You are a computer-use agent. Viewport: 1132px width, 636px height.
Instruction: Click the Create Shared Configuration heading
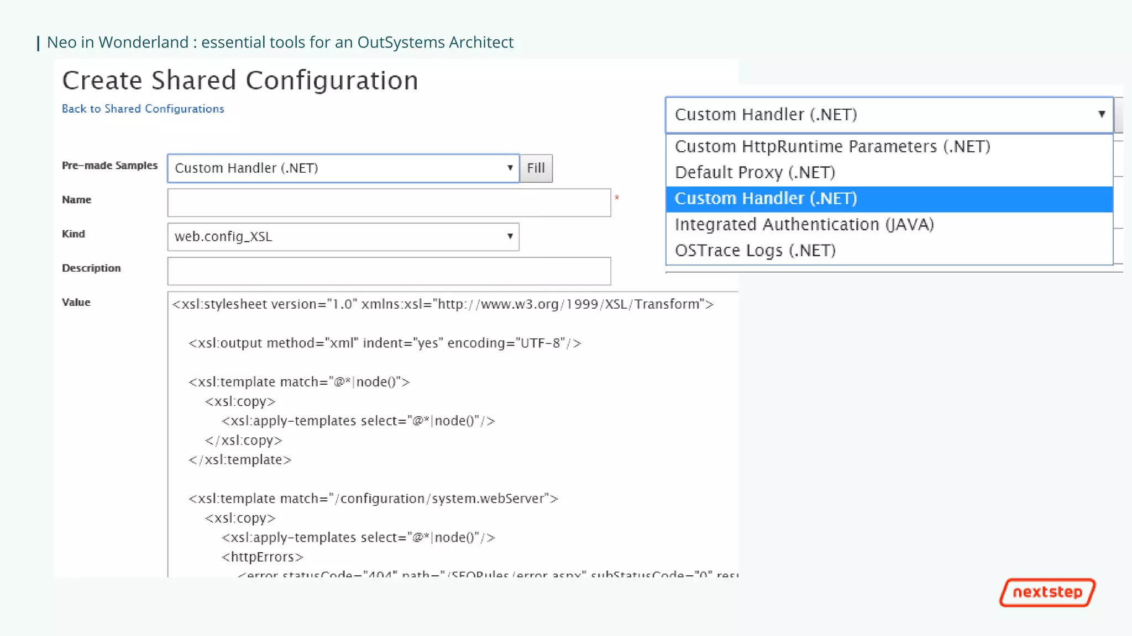tap(240, 81)
